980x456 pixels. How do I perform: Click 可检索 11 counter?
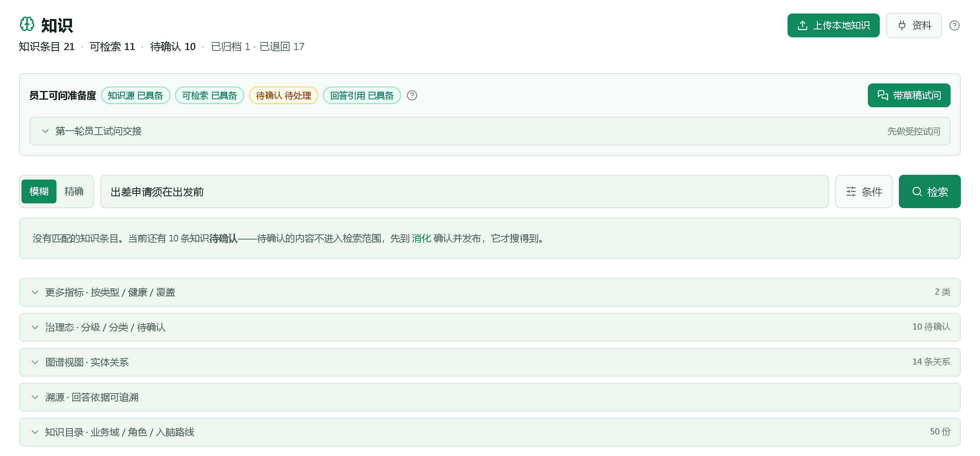click(112, 46)
